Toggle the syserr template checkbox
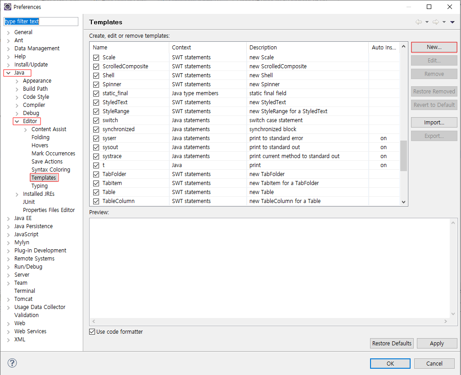This screenshot has width=461, height=375. click(x=96, y=138)
